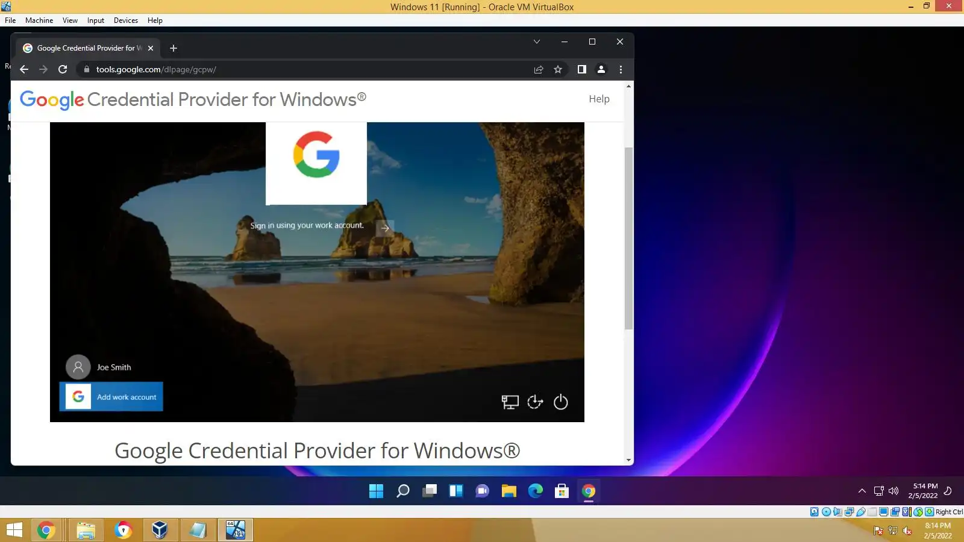964x542 pixels.
Task: Click the host Action Center flag icon
Action: point(878,531)
